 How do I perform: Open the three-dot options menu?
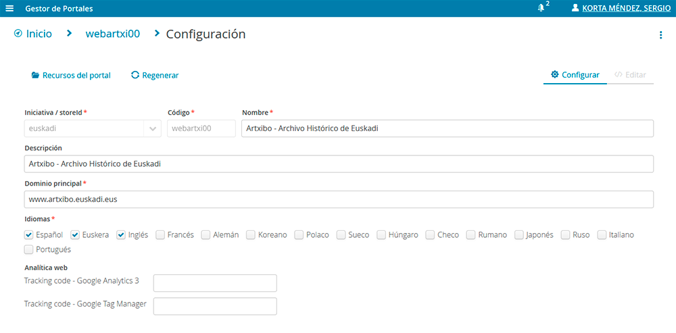click(660, 35)
